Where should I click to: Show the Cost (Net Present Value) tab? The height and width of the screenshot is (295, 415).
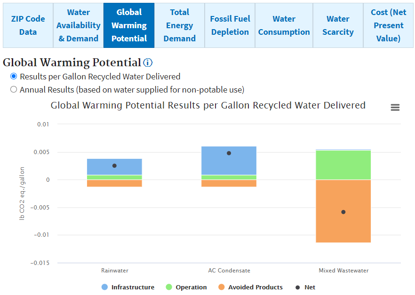[x=389, y=25]
